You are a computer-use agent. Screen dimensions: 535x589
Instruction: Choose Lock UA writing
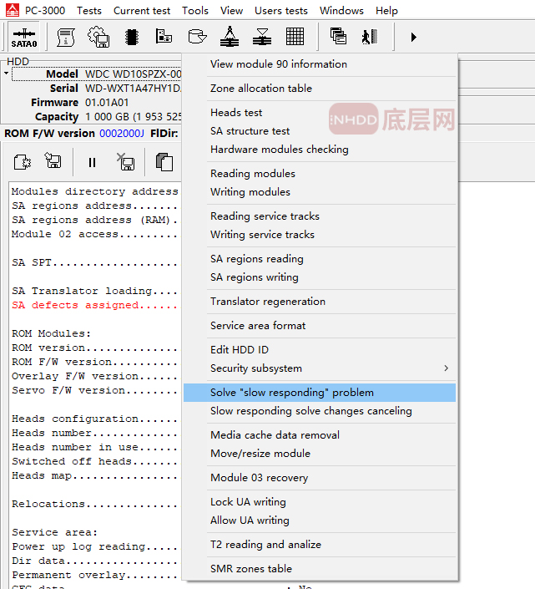pyautogui.click(x=320, y=502)
